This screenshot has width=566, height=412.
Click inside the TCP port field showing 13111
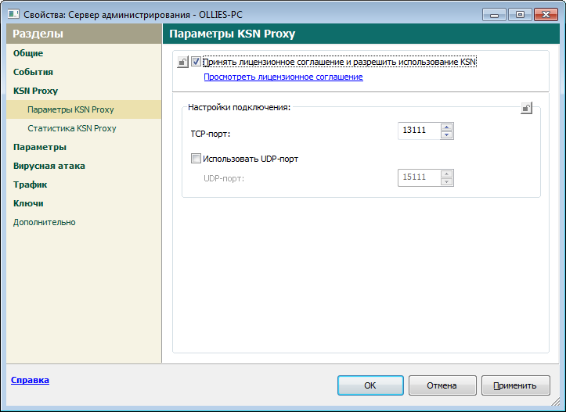point(419,131)
